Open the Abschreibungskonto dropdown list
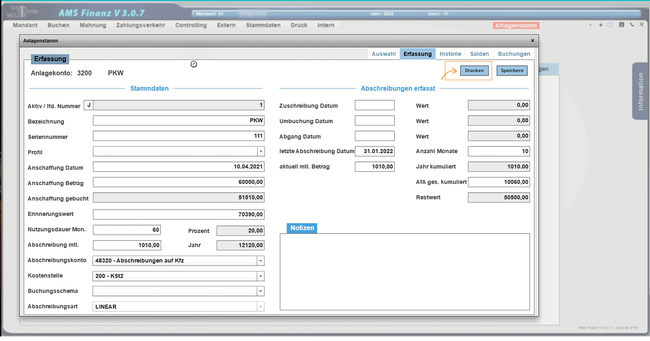Viewport: 650px width, 341px height. pyautogui.click(x=260, y=261)
